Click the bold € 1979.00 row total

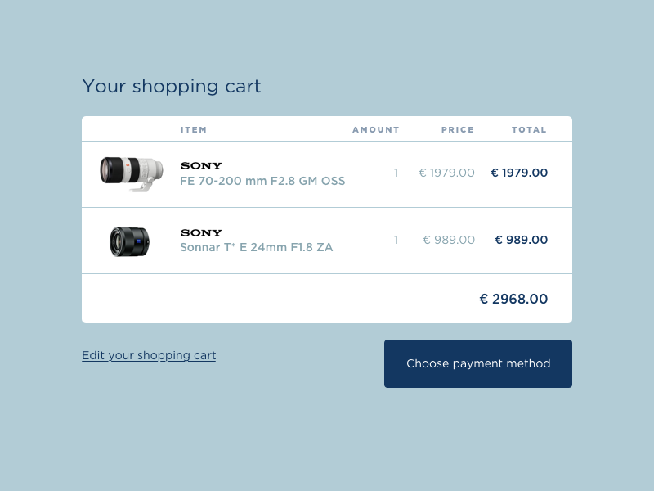[x=519, y=173]
